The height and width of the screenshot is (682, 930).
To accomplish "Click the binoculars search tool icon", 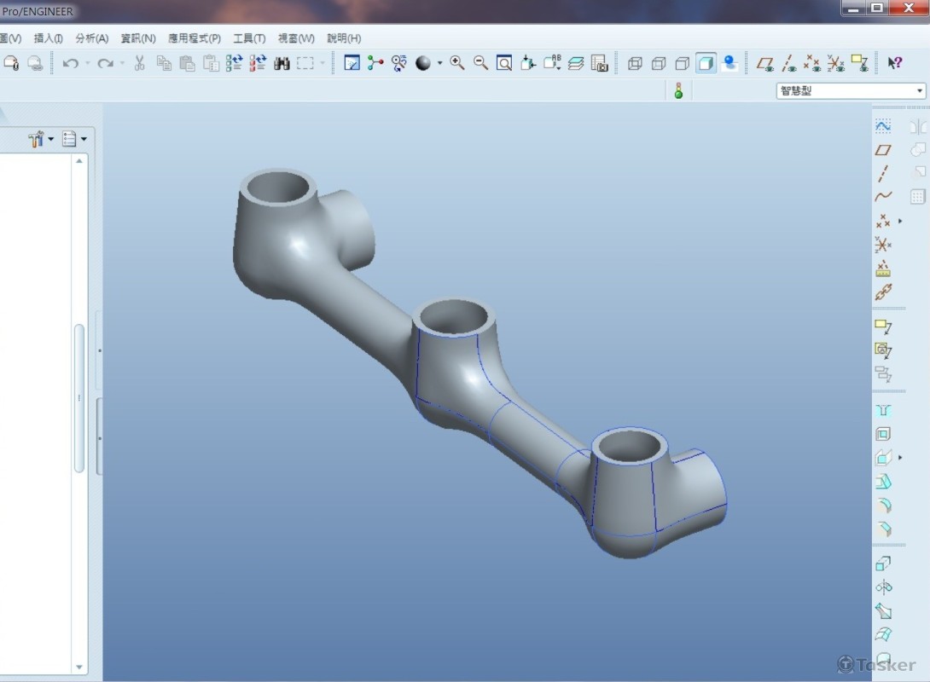I will (x=282, y=63).
